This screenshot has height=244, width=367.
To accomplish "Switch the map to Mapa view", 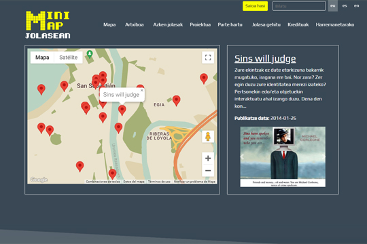I will point(42,58).
